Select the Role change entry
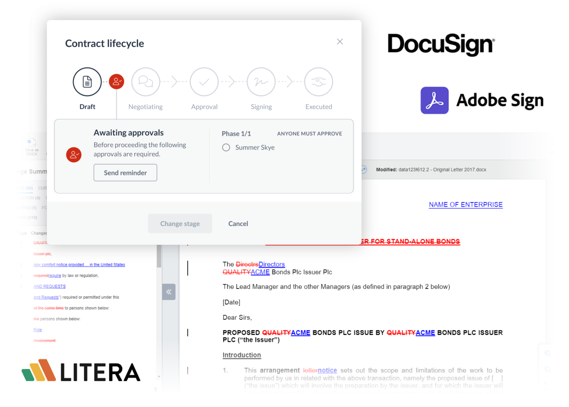 [38, 330]
